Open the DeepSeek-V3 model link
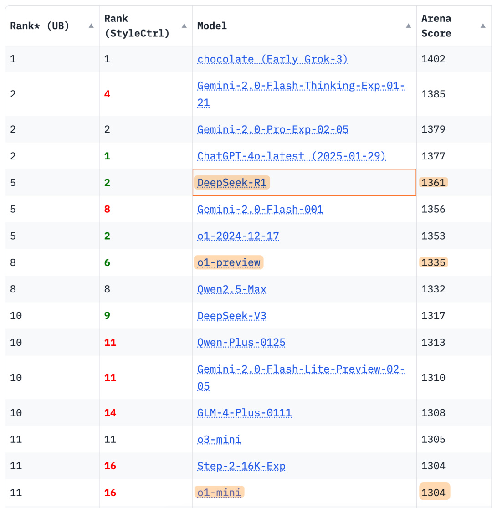The image size is (492, 508). tap(231, 316)
